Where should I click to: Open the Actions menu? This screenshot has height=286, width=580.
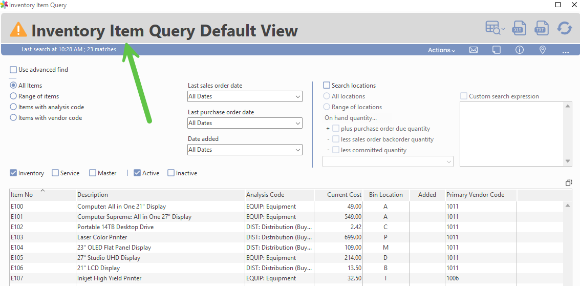(x=442, y=50)
